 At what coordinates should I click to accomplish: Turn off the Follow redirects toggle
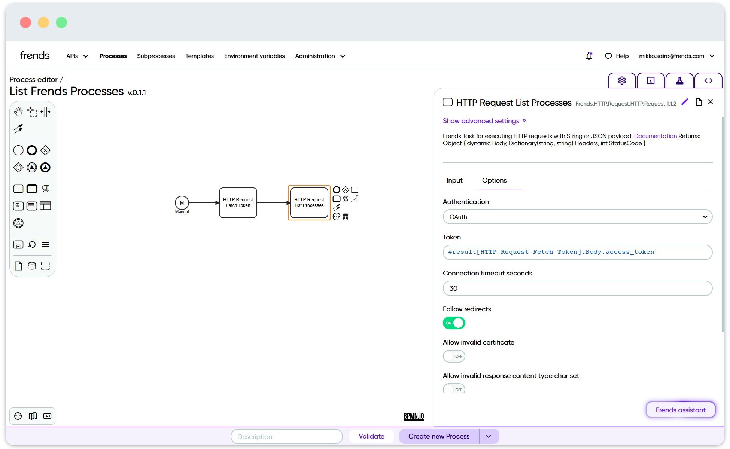click(x=454, y=323)
